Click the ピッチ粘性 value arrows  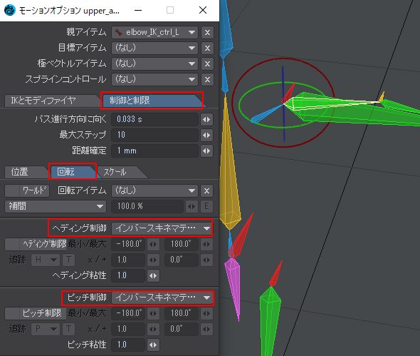(x=153, y=345)
